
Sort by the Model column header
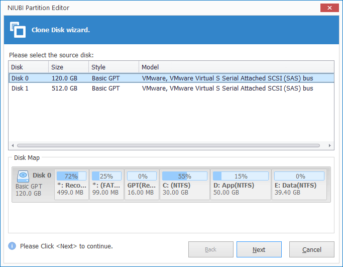point(237,67)
